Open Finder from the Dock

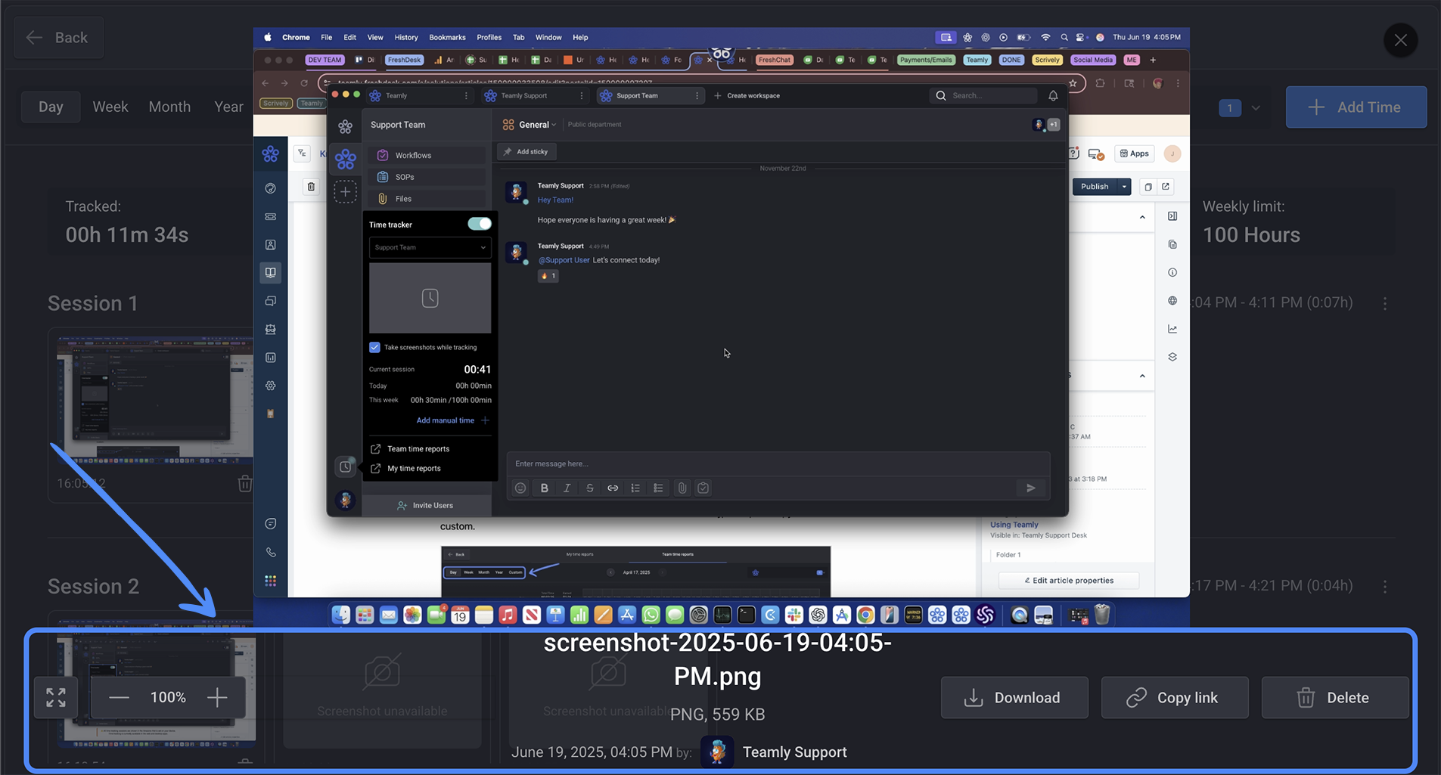pos(341,614)
